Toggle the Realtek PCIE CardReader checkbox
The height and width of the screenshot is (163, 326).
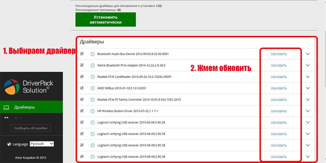coord(82,77)
